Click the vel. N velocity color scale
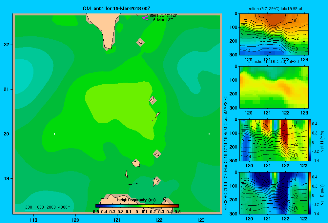Viewport: 328px width, 223px height. 310,140
